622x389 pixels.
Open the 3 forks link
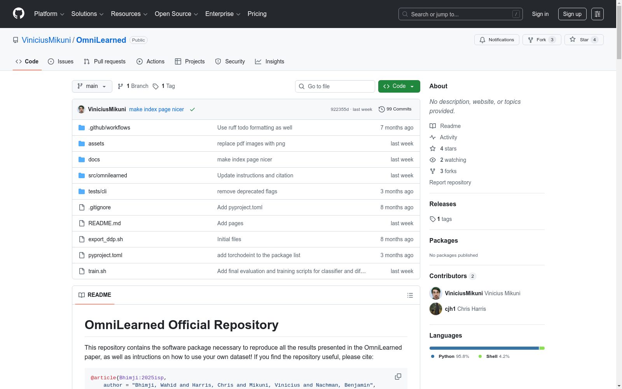pyautogui.click(x=448, y=171)
